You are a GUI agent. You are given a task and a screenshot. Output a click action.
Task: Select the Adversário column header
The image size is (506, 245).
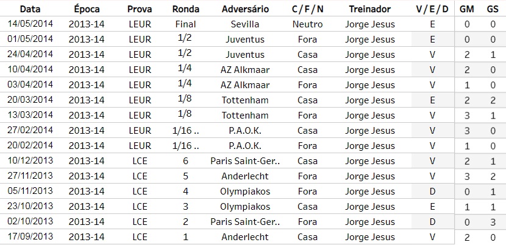(x=245, y=9)
